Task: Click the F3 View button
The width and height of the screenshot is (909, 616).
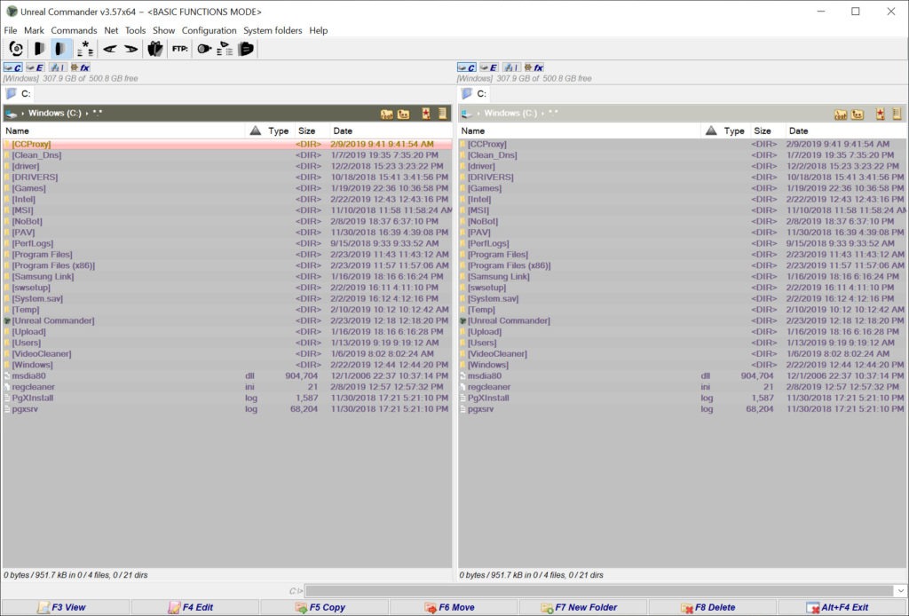Action: [x=66, y=607]
